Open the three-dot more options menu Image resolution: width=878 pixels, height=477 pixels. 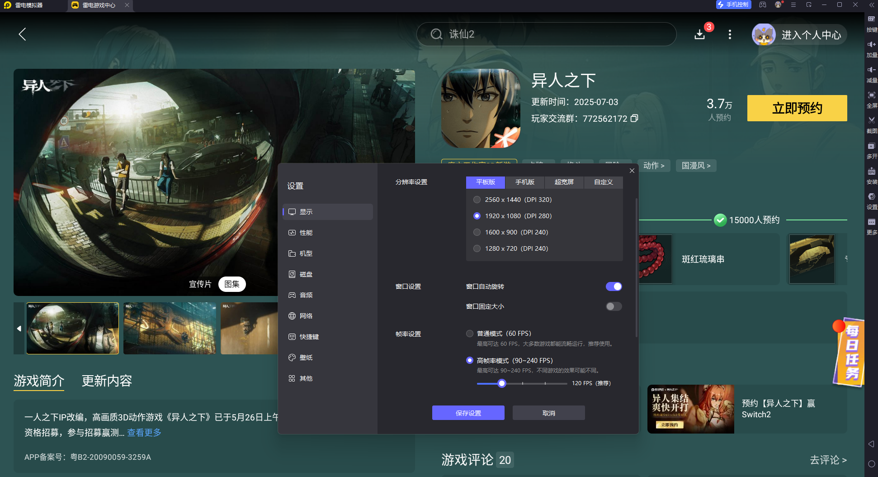point(730,34)
